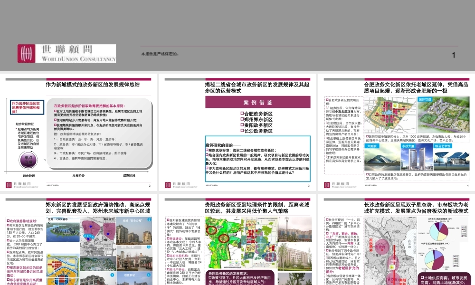This screenshot has width=475, height=285.
Task: Open slide titled '合肥政务文化新区依托老城区延伸'
Action: pos(397,133)
